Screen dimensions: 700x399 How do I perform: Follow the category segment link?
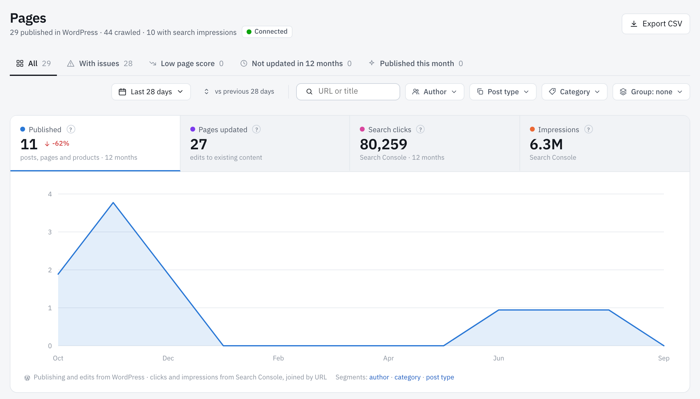tap(408, 377)
